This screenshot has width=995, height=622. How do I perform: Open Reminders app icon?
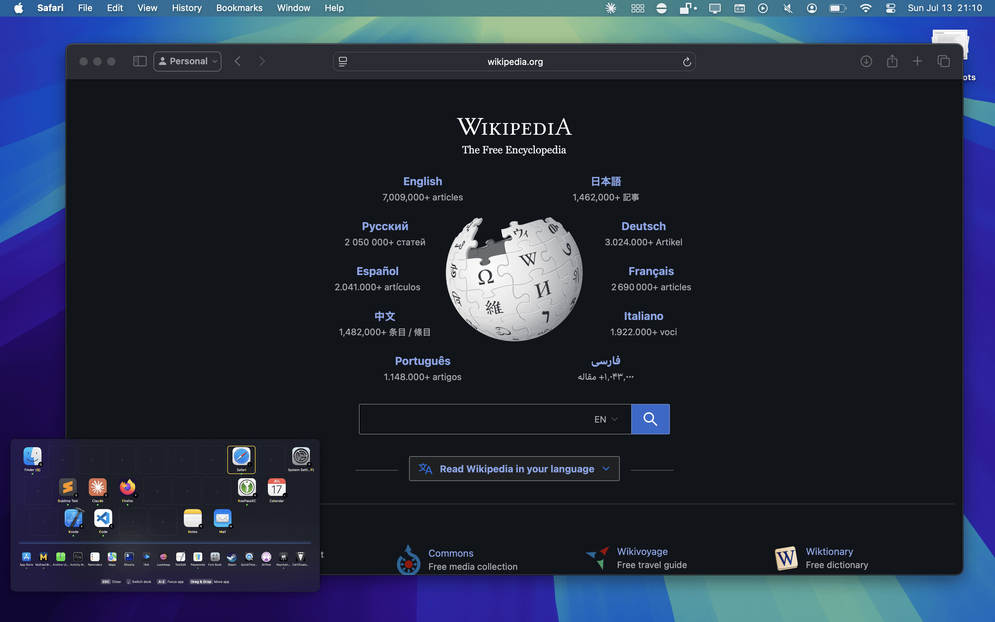(x=95, y=557)
